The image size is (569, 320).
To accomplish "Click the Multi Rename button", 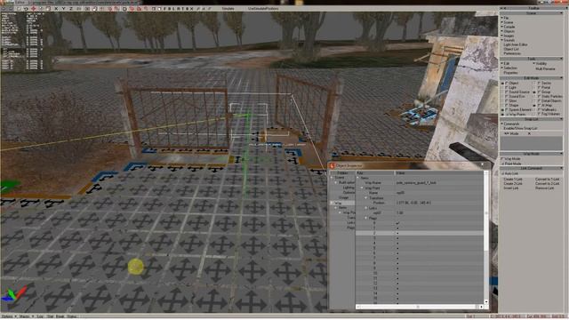I will click(545, 68).
